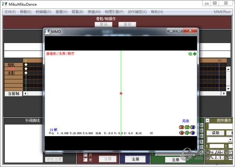Click the red center point marker in the viewport
Viewport: 235px width, 167px height.
tap(121, 93)
